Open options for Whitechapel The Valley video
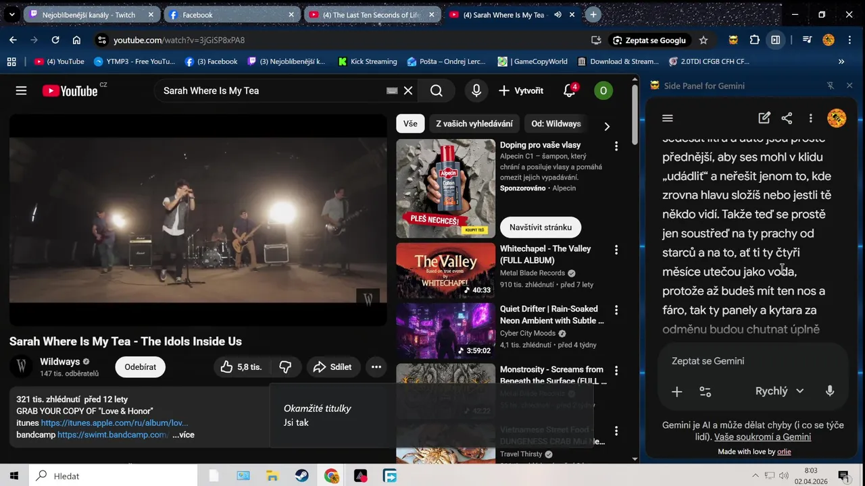This screenshot has height=486, width=865. coord(616,250)
